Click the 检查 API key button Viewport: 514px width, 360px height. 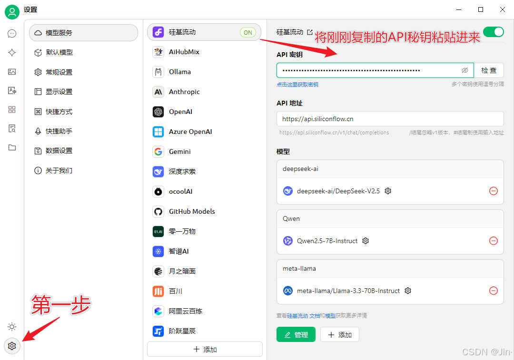pos(489,70)
